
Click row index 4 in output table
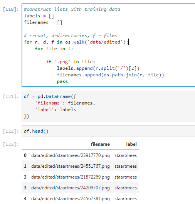(x=25, y=199)
